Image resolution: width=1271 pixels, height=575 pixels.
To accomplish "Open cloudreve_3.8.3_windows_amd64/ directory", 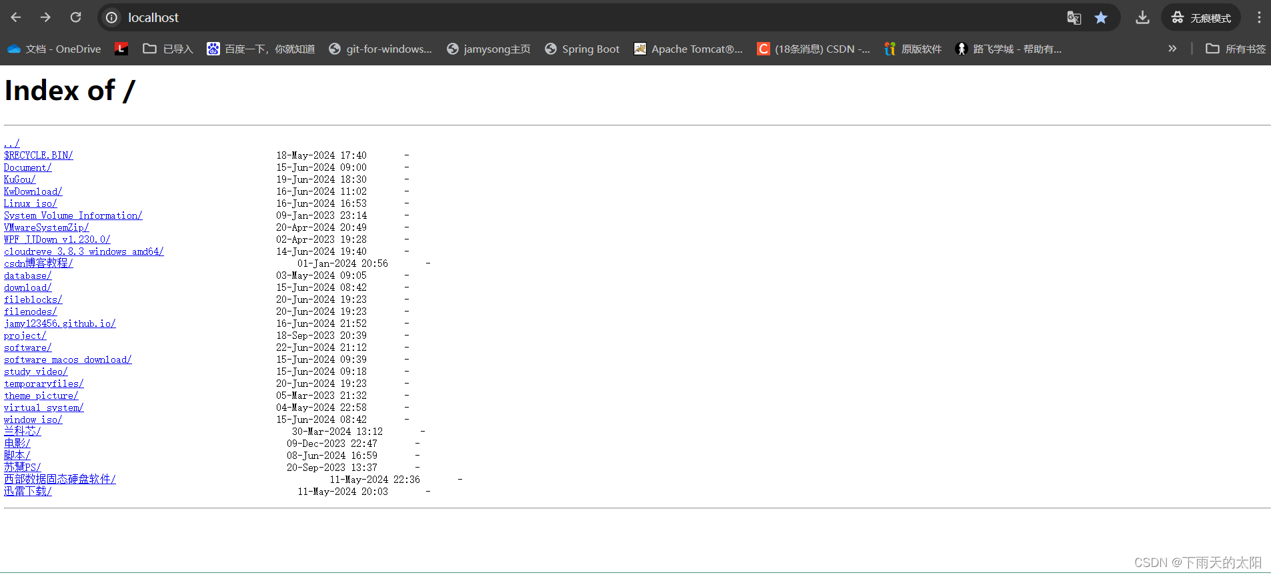I will tap(84, 251).
